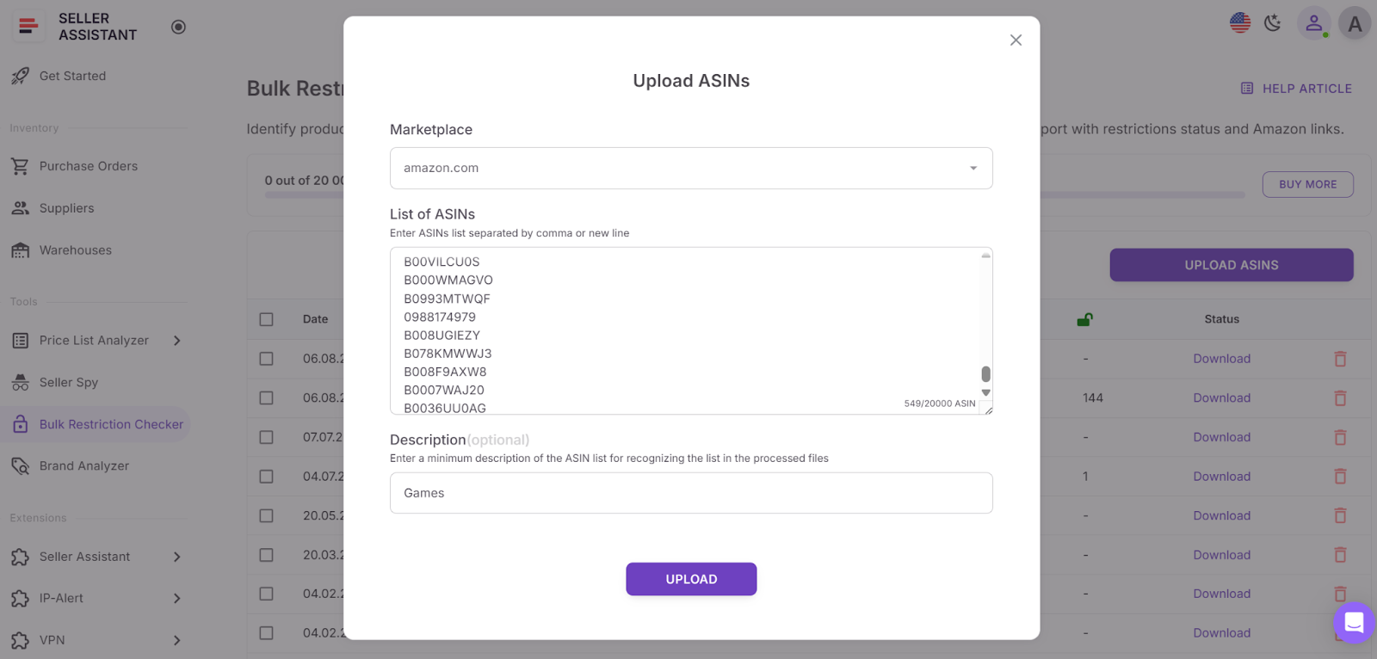
Task: Enable dark mode with the moon icon
Action: click(1272, 22)
